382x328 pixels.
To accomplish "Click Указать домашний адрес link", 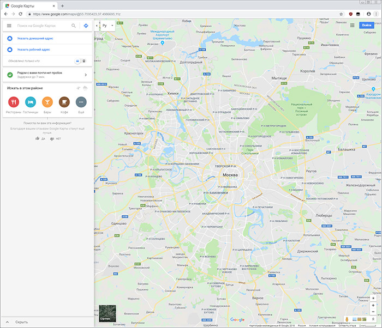I will pos(35,39).
